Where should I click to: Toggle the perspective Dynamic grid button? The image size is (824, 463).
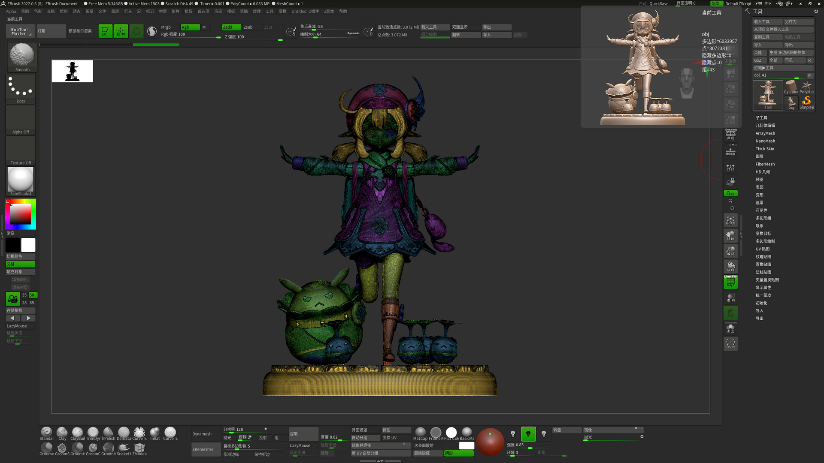pos(730,134)
